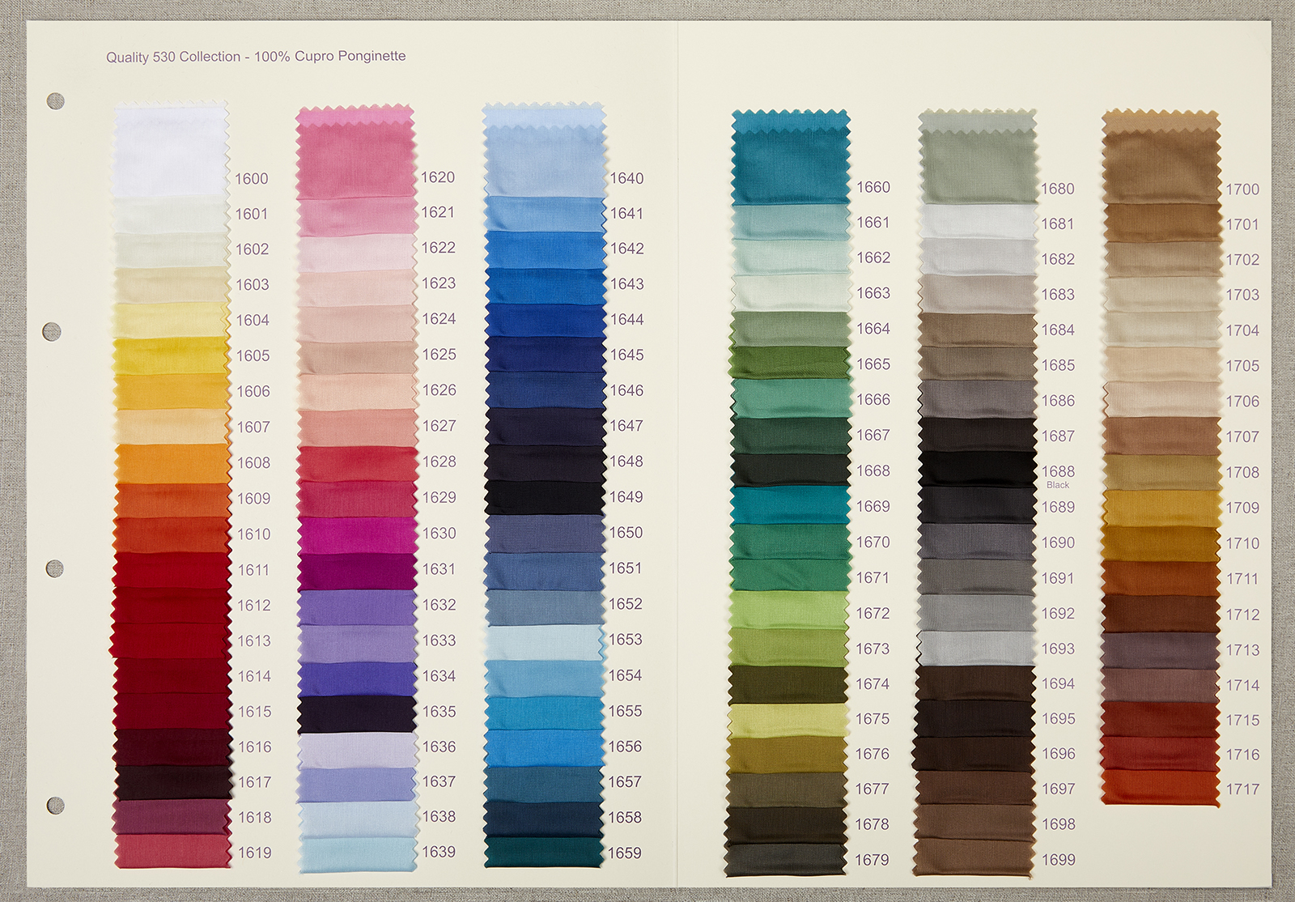Select the bright blue swatch 1642
This screenshot has height=902, width=1295.
pyautogui.click(x=545, y=250)
